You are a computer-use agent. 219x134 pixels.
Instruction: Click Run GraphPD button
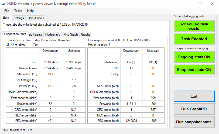[194, 109]
